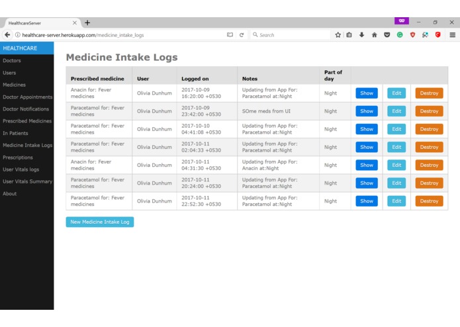Screen dimensions: 460x327
Task: Edit the 'SOme meds from UI' log
Action: coord(396,111)
